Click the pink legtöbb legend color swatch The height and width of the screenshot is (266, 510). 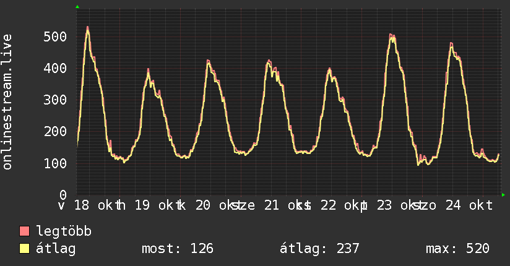click(24, 231)
